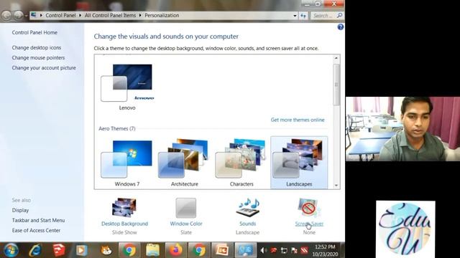The height and width of the screenshot is (258, 460).
Task: Open Control Panel Home link
Action: 34,32
